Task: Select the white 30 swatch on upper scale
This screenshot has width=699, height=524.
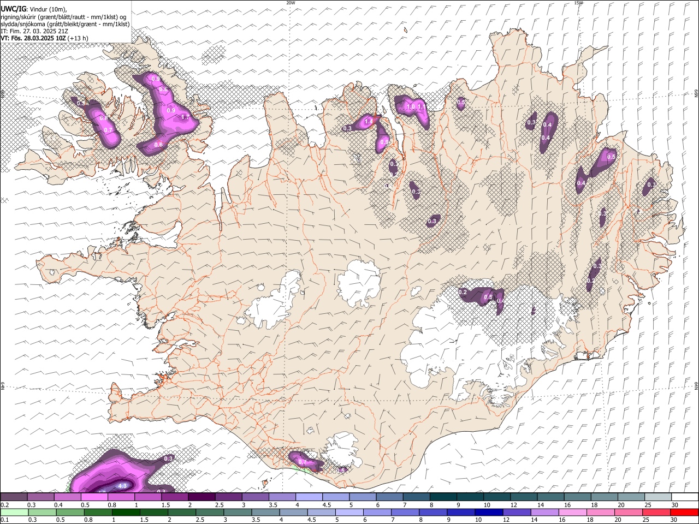Action: (x=685, y=497)
